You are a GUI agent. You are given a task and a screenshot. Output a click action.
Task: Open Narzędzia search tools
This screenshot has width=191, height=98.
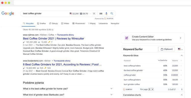click(115, 24)
